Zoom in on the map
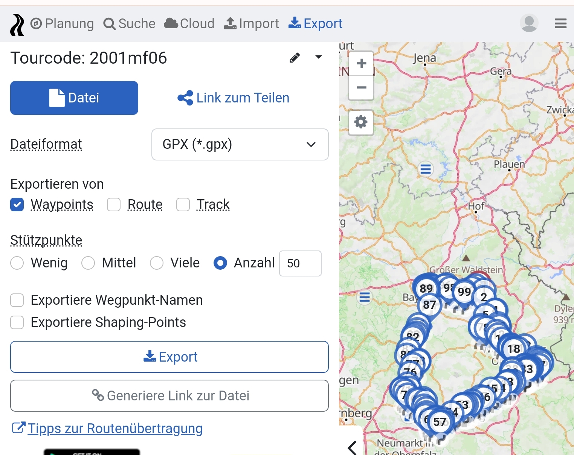 (x=361, y=63)
